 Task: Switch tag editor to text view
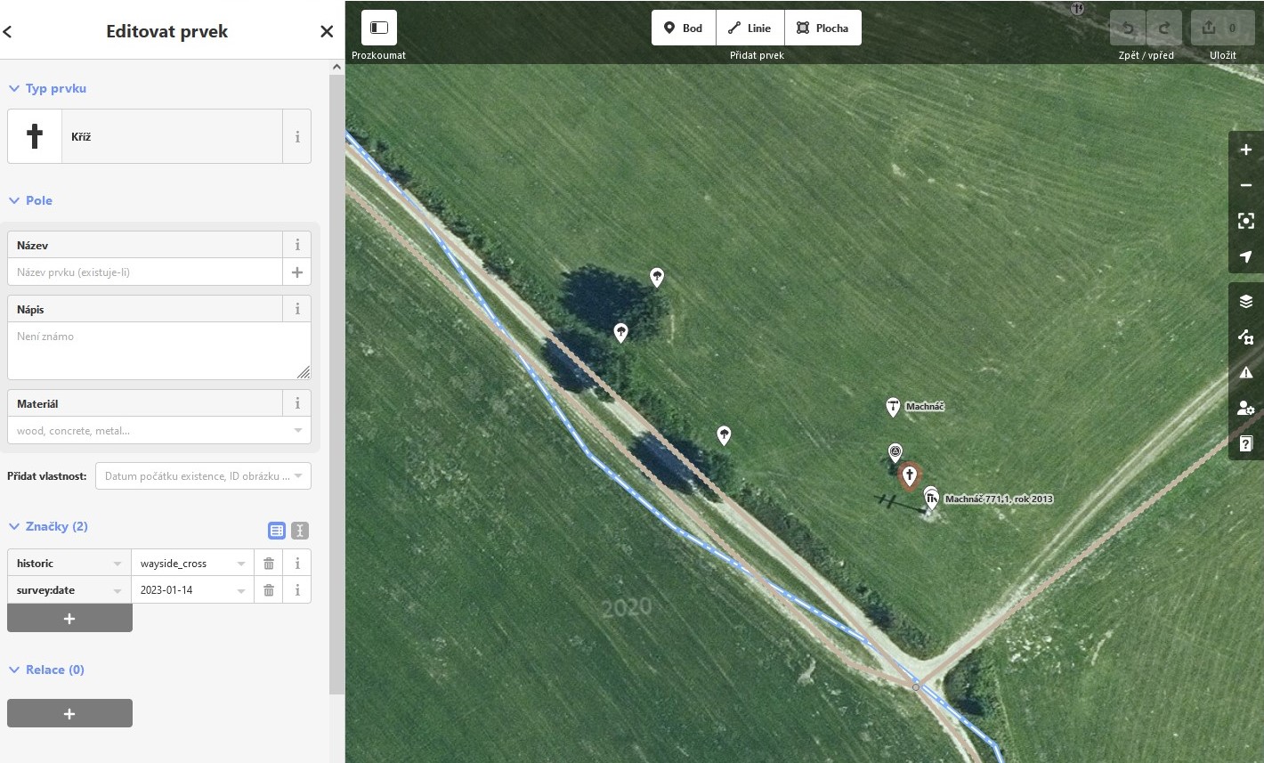coord(300,531)
